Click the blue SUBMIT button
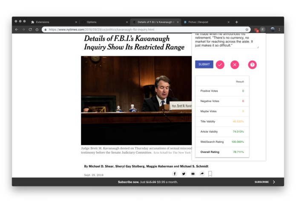 click(x=204, y=65)
